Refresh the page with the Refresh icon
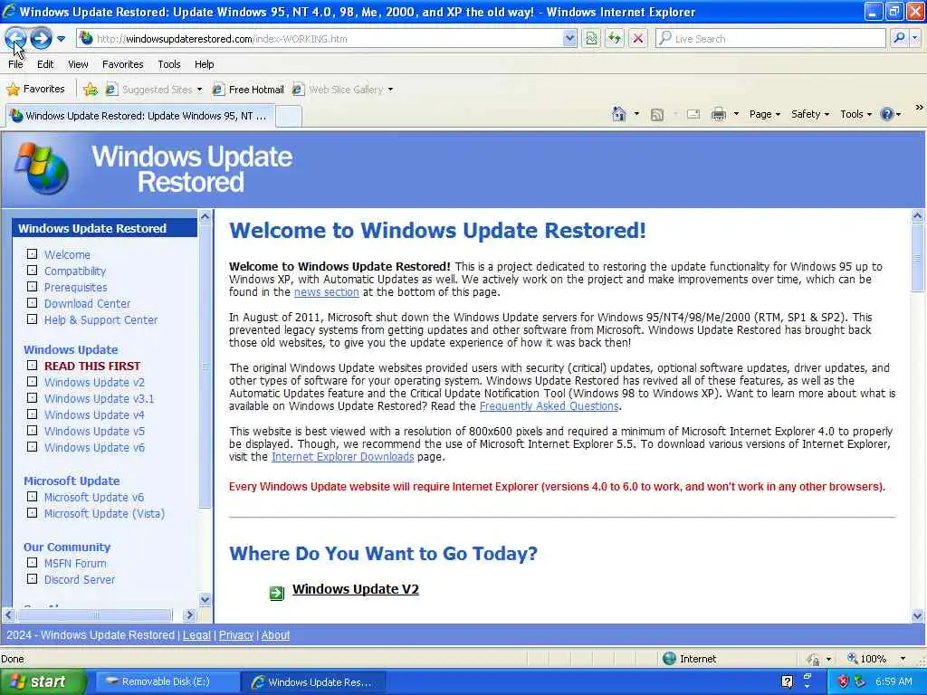This screenshot has width=927, height=695. pyautogui.click(x=615, y=39)
